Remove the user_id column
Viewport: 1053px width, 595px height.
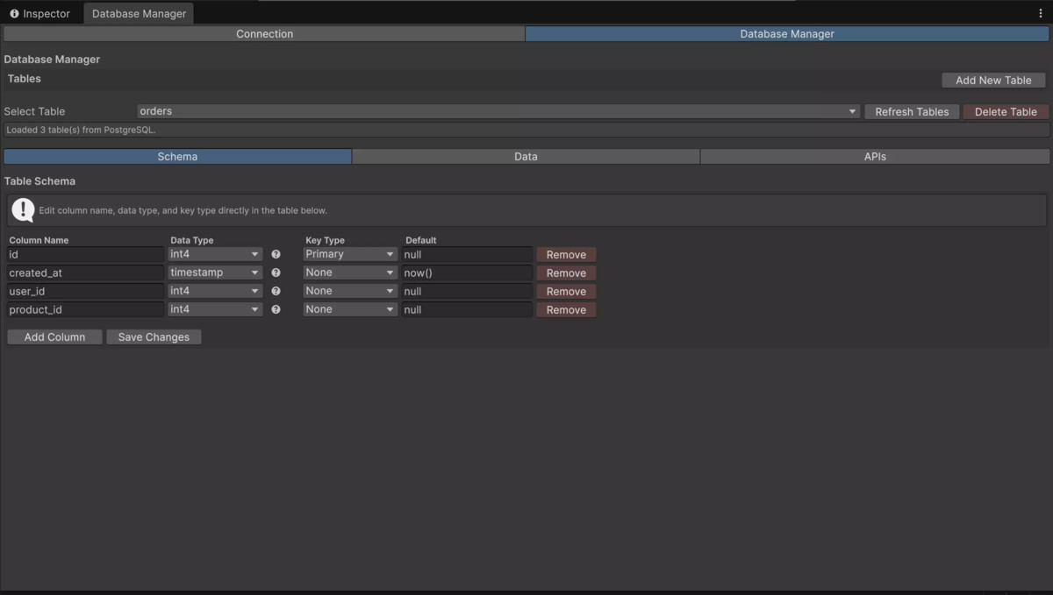pyautogui.click(x=566, y=291)
